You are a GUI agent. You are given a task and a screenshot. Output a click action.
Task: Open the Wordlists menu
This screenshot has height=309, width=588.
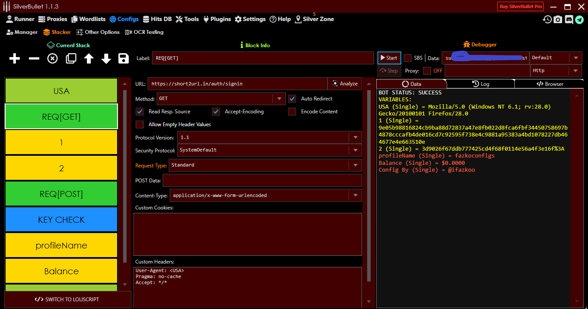pos(88,19)
